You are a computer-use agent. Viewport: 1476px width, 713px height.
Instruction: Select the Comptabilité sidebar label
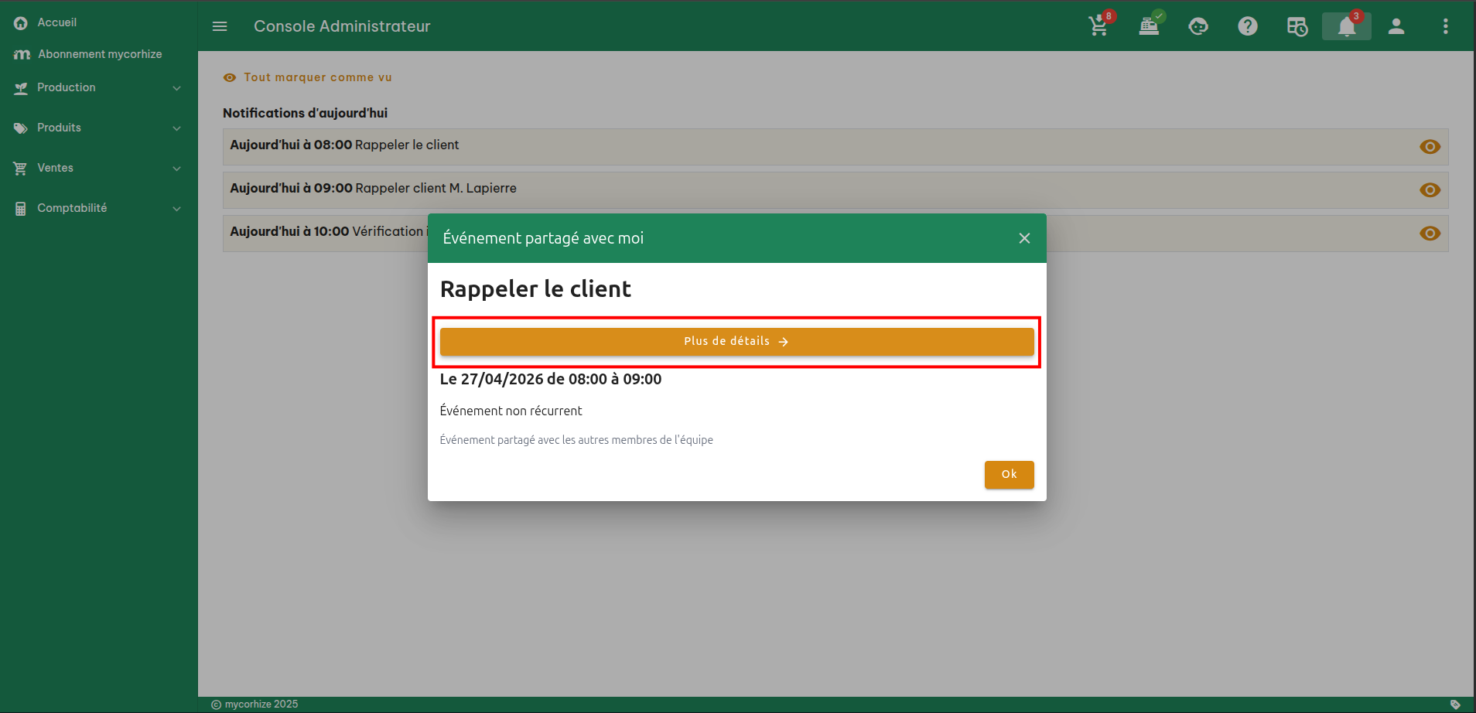click(x=72, y=208)
